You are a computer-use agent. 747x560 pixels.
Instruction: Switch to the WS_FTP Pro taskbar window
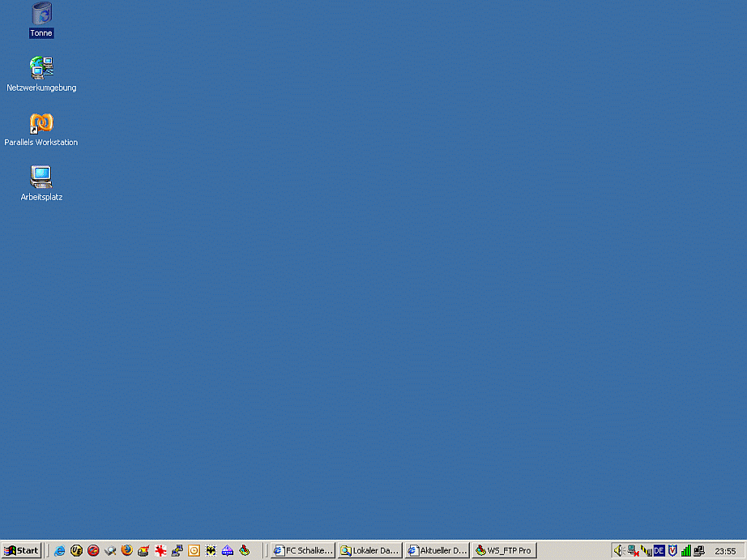[505, 550]
